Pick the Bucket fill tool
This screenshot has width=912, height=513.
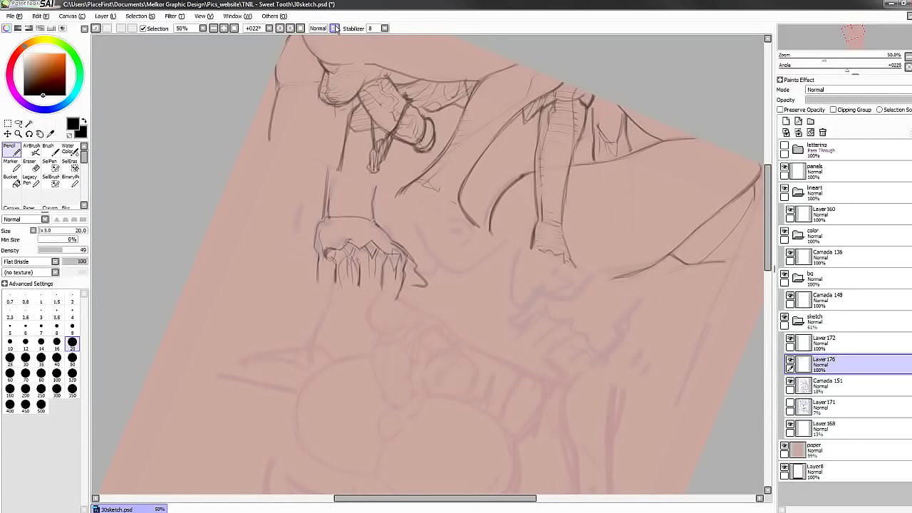click(x=11, y=181)
